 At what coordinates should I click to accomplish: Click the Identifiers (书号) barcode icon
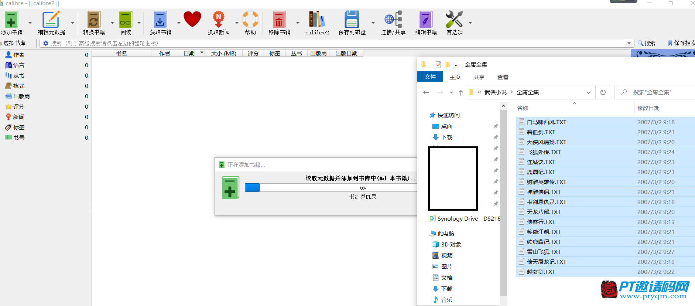[x=8, y=137]
